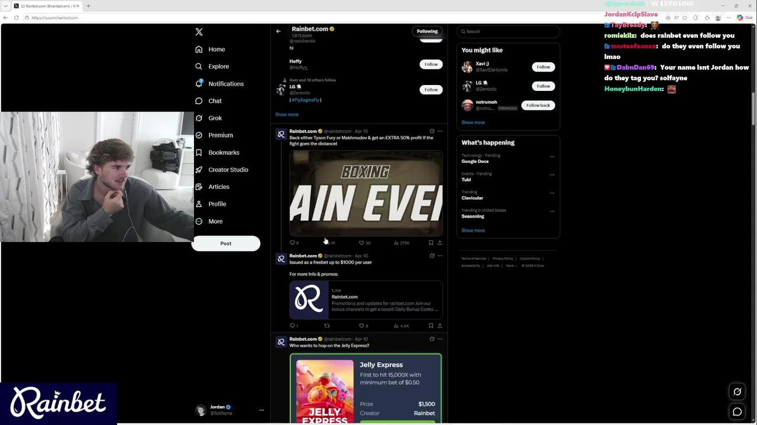Open a new browser tab

point(88,6)
